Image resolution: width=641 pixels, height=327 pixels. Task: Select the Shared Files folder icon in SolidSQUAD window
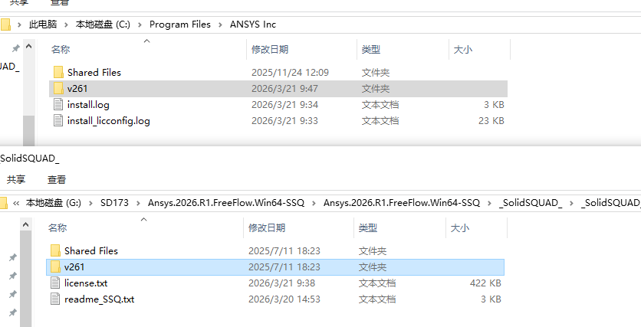point(55,250)
